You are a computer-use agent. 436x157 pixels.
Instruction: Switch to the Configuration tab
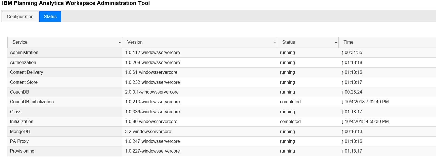[x=20, y=16]
